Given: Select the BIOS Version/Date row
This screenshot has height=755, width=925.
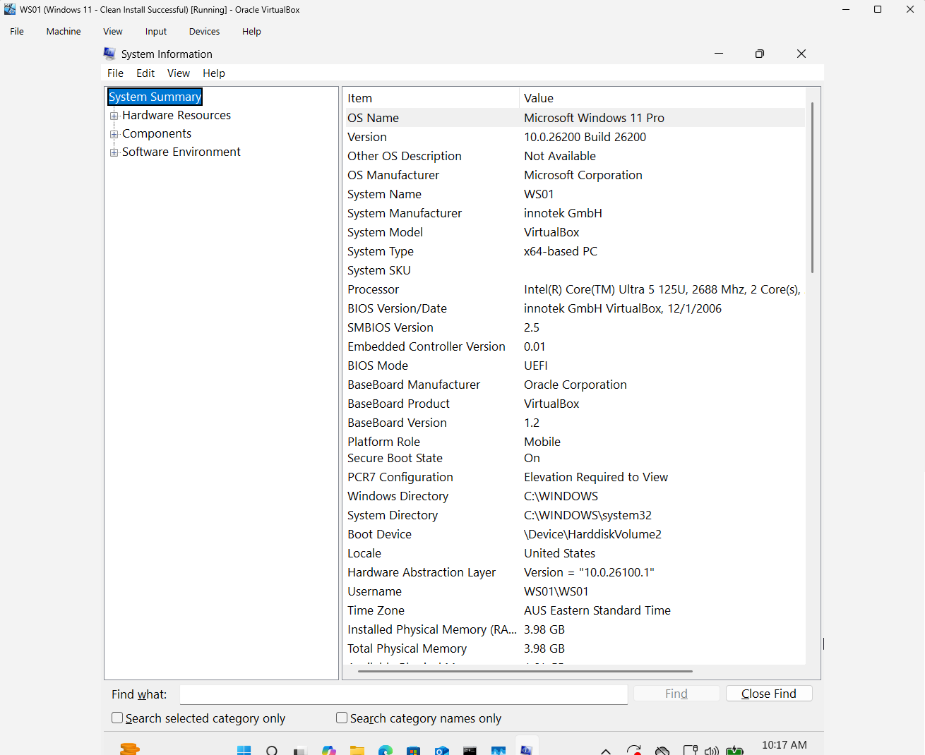Looking at the screenshot, I should pos(574,308).
